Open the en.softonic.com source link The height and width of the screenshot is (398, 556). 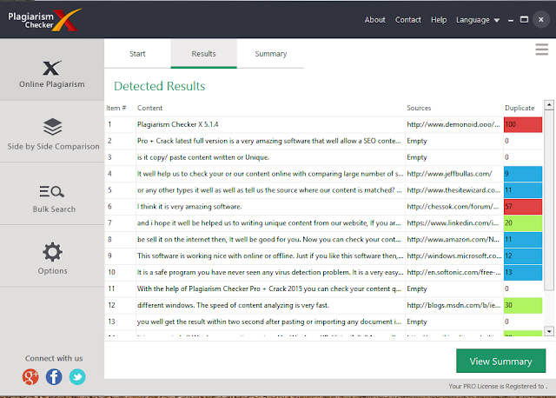pos(453,272)
